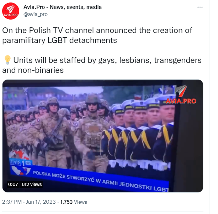Click the 612 views video badge

pos(32,184)
